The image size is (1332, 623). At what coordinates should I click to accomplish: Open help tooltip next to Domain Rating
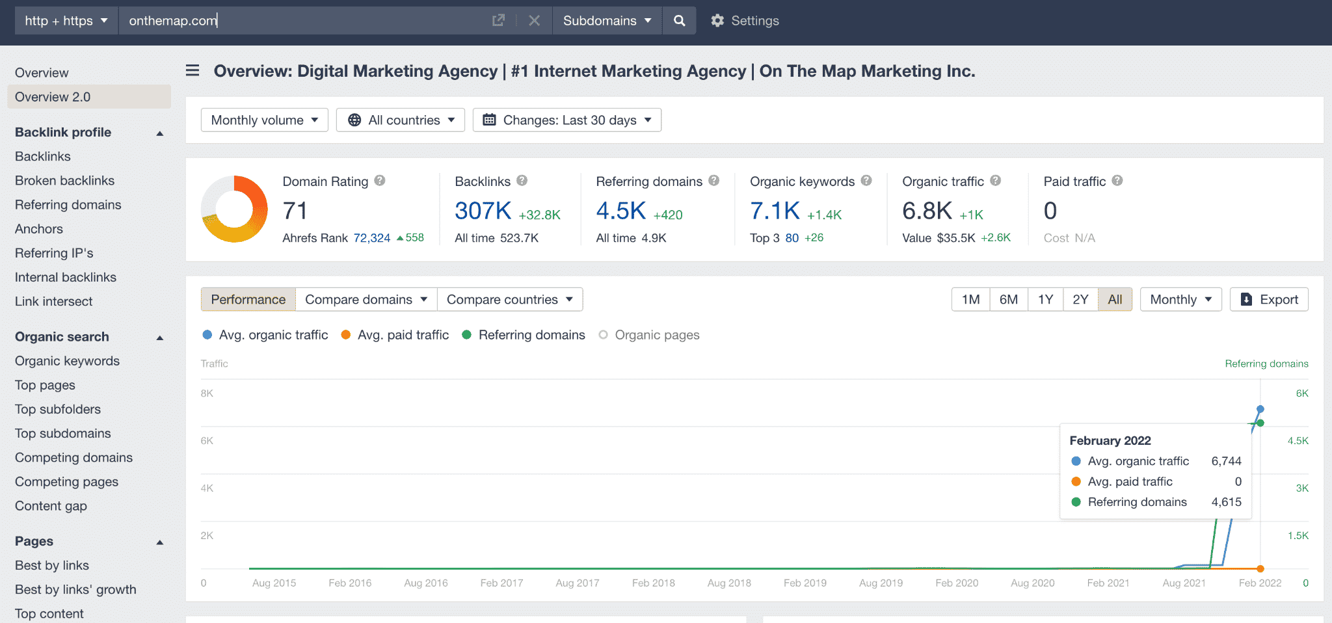pyautogui.click(x=380, y=180)
